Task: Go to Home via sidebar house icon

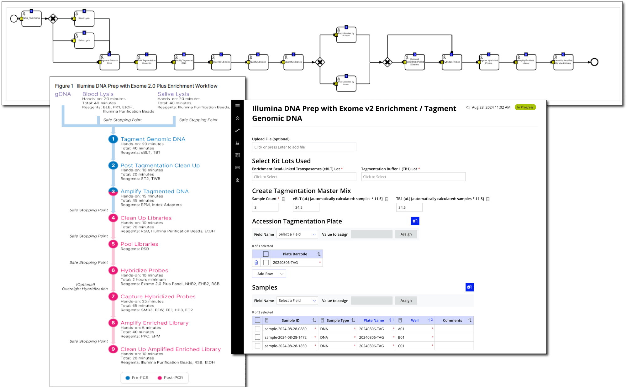Action: [x=238, y=118]
